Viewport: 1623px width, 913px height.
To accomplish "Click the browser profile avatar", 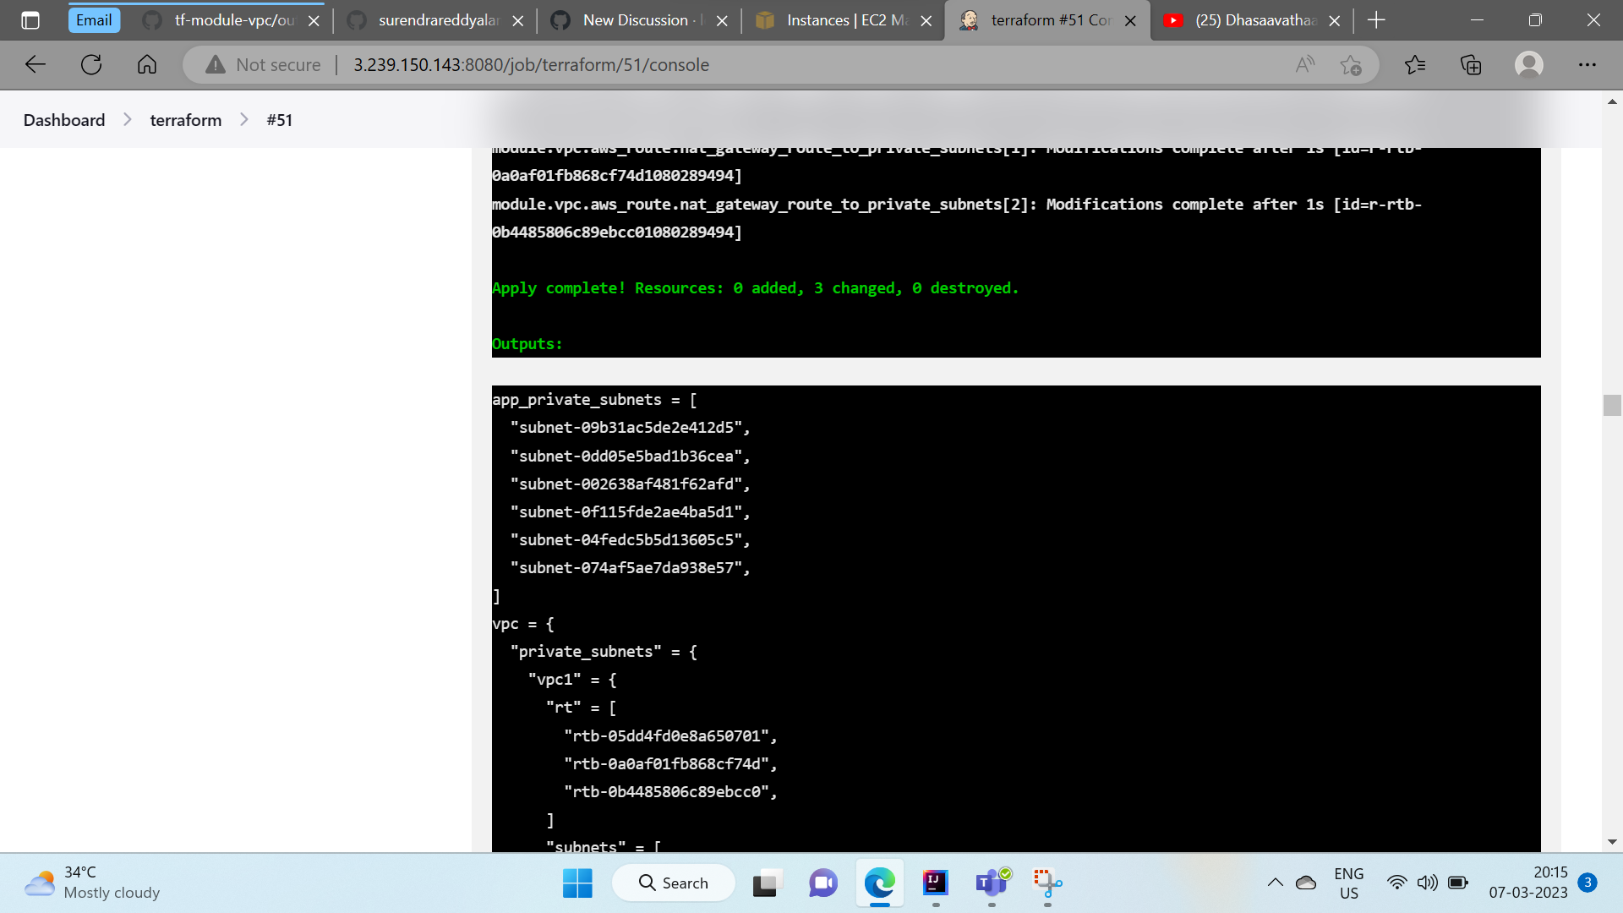I will [x=1529, y=64].
